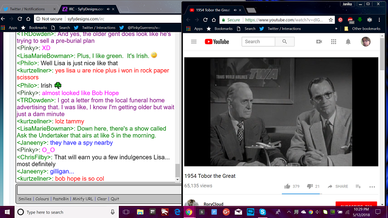388x218 pixels.
Task: Mute the IRC SyFyDesigns tab audio
Action: pyautogui.click(x=108, y=9)
